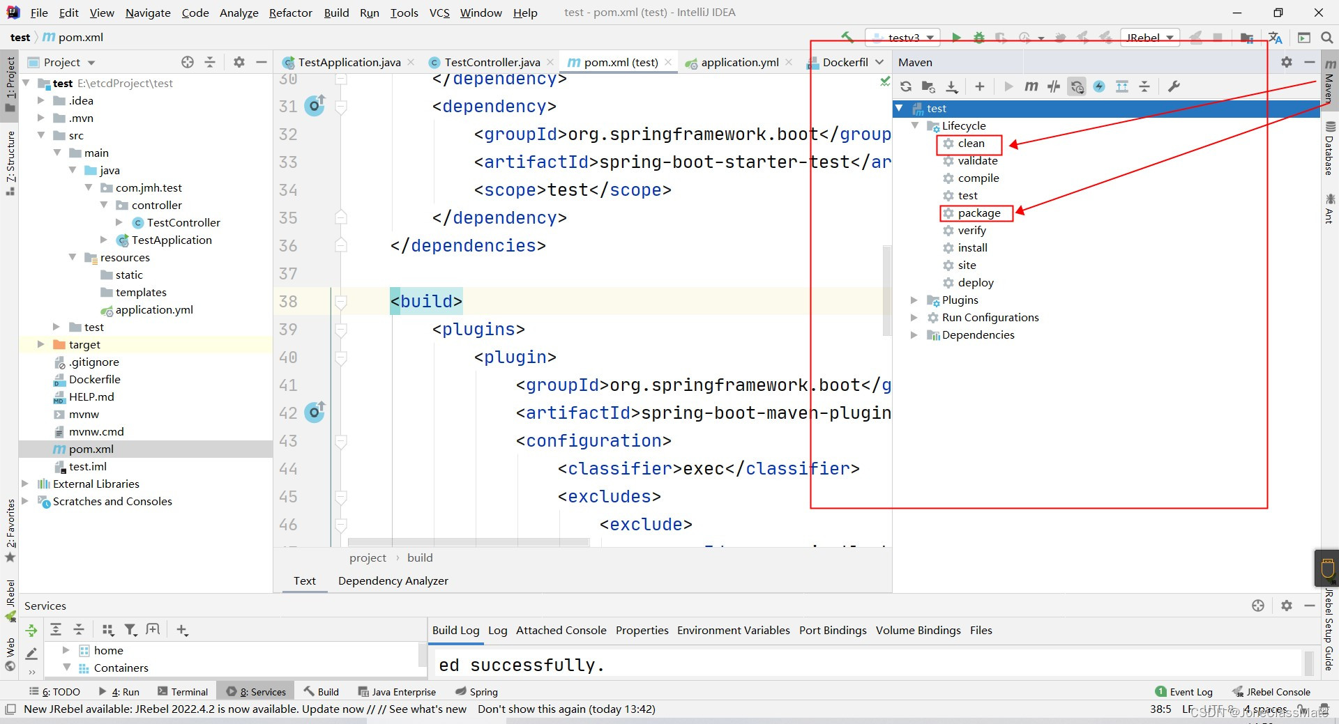Switch to application.yml editor tab
The height and width of the screenshot is (724, 1339).
pyautogui.click(x=739, y=62)
